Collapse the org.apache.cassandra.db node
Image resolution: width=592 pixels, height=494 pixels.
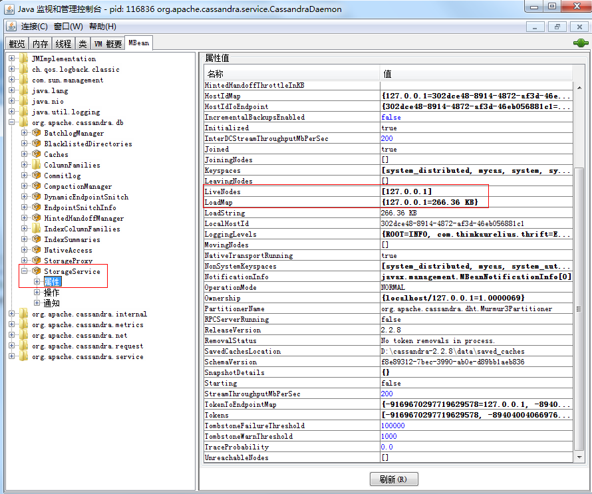pyautogui.click(x=12, y=122)
